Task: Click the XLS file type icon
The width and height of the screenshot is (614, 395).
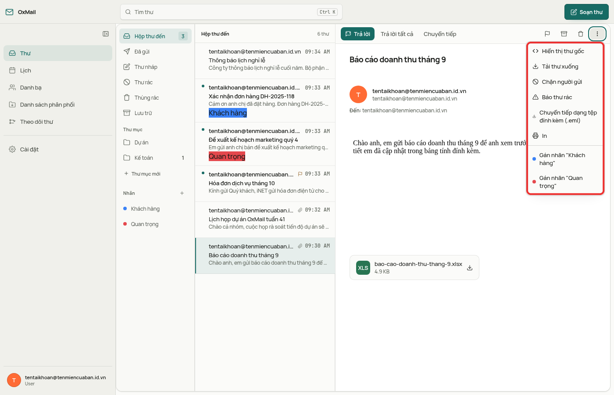Action: (x=363, y=268)
